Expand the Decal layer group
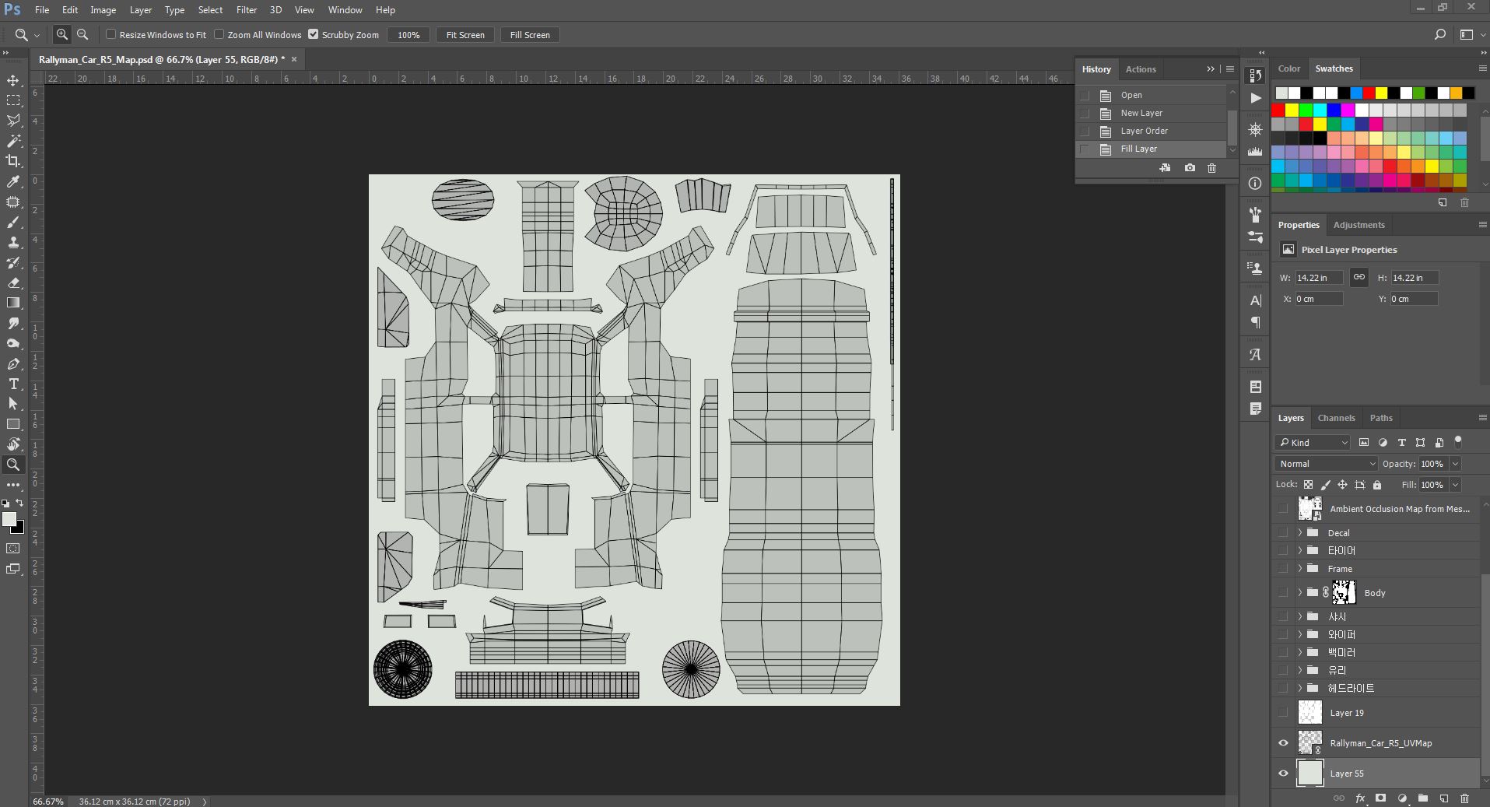The width and height of the screenshot is (1490, 807). point(1299,533)
